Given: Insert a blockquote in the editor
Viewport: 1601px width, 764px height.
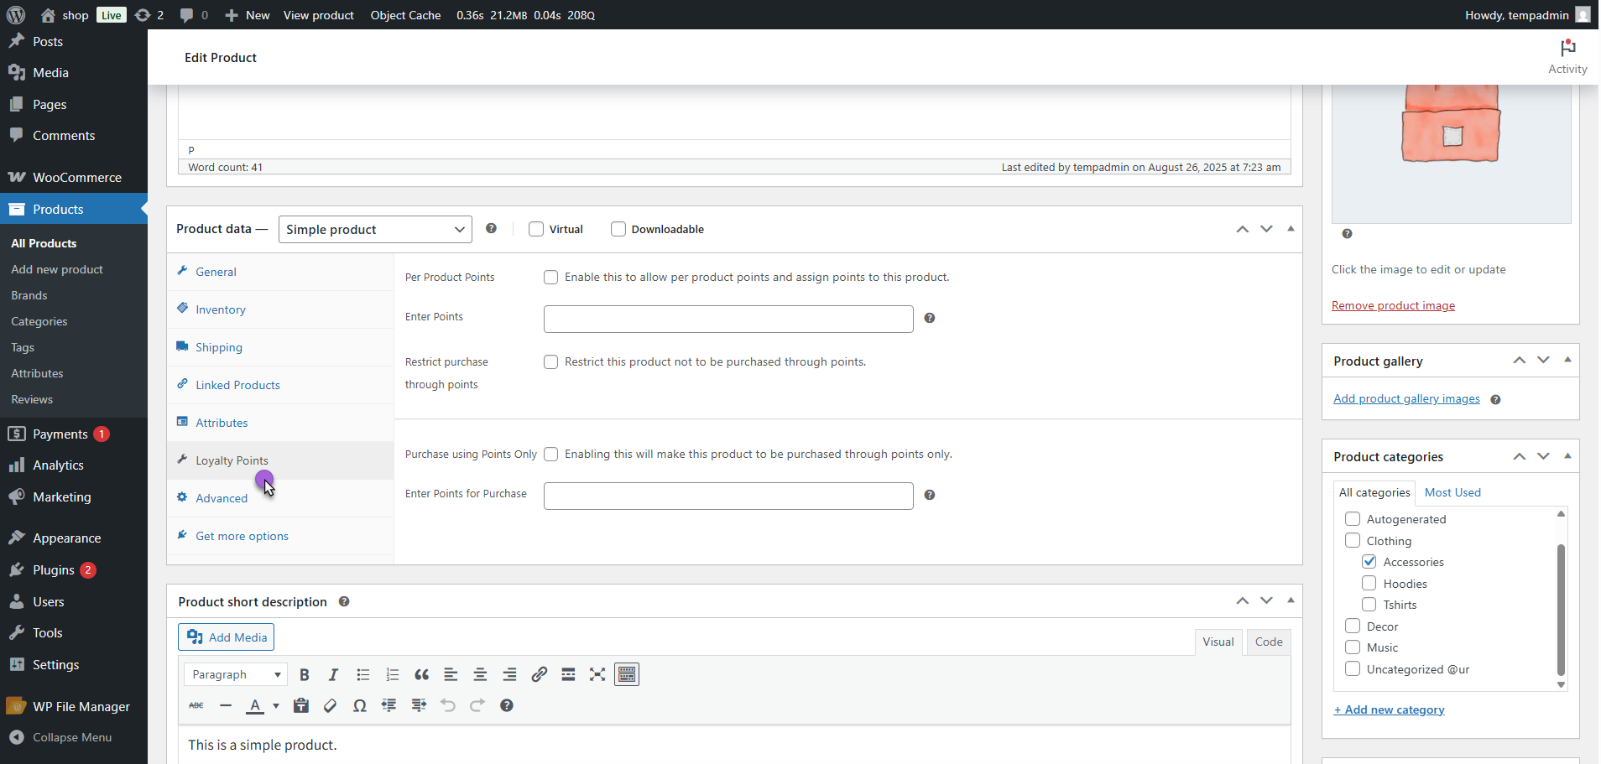Looking at the screenshot, I should point(421,675).
